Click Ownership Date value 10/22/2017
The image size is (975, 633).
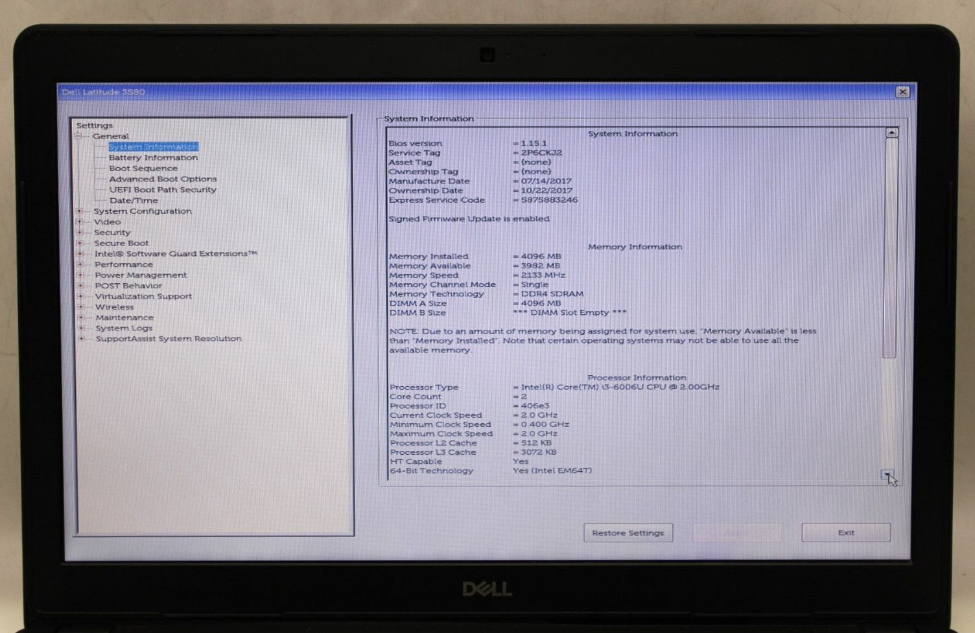[546, 190]
